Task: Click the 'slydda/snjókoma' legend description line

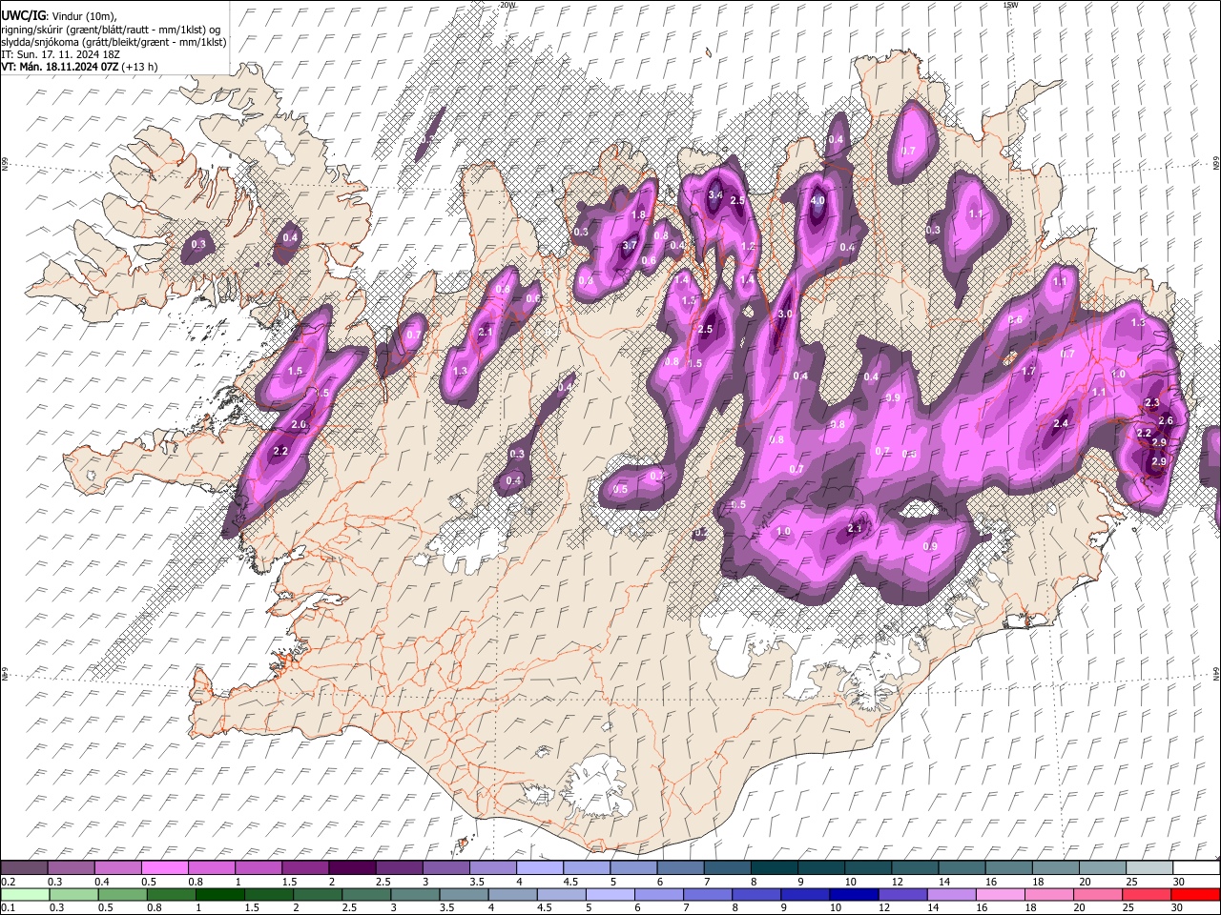Action: click(x=114, y=42)
